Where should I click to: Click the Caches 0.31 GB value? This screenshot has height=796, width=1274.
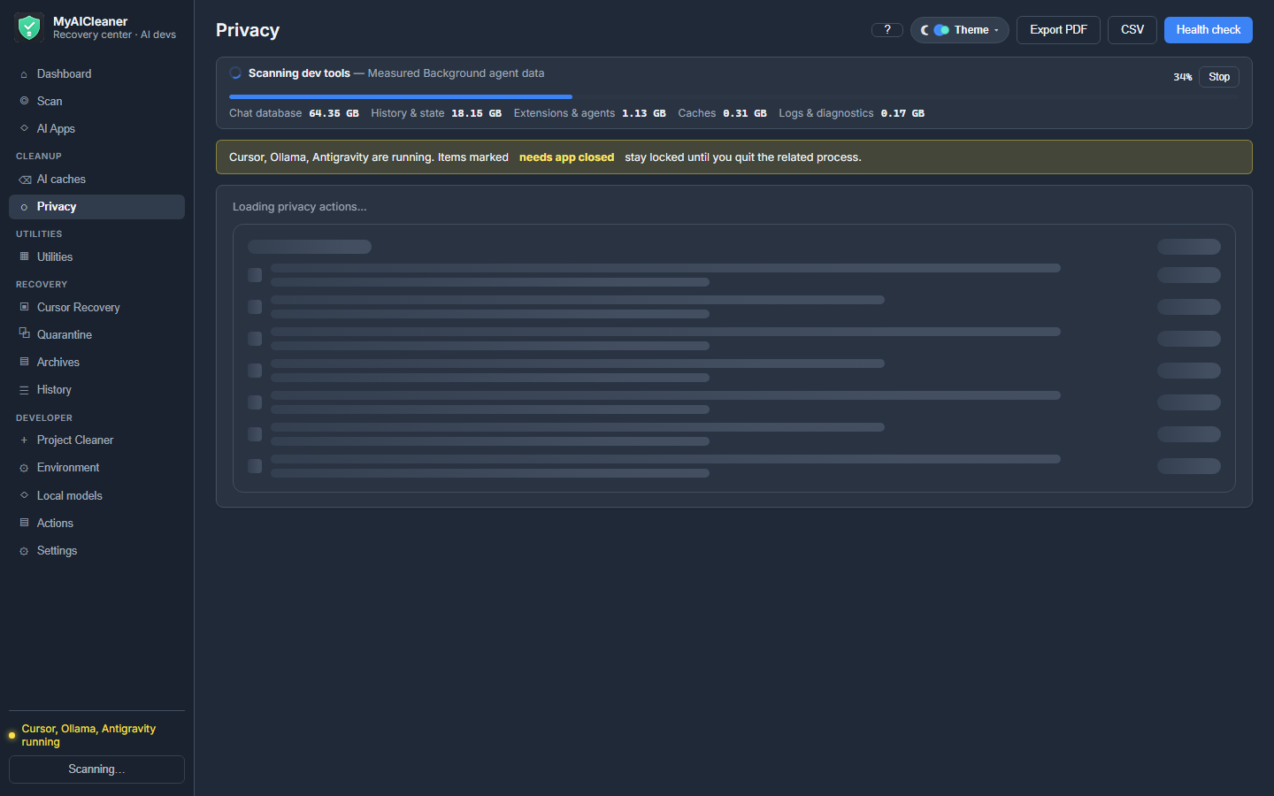coord(745,113)
